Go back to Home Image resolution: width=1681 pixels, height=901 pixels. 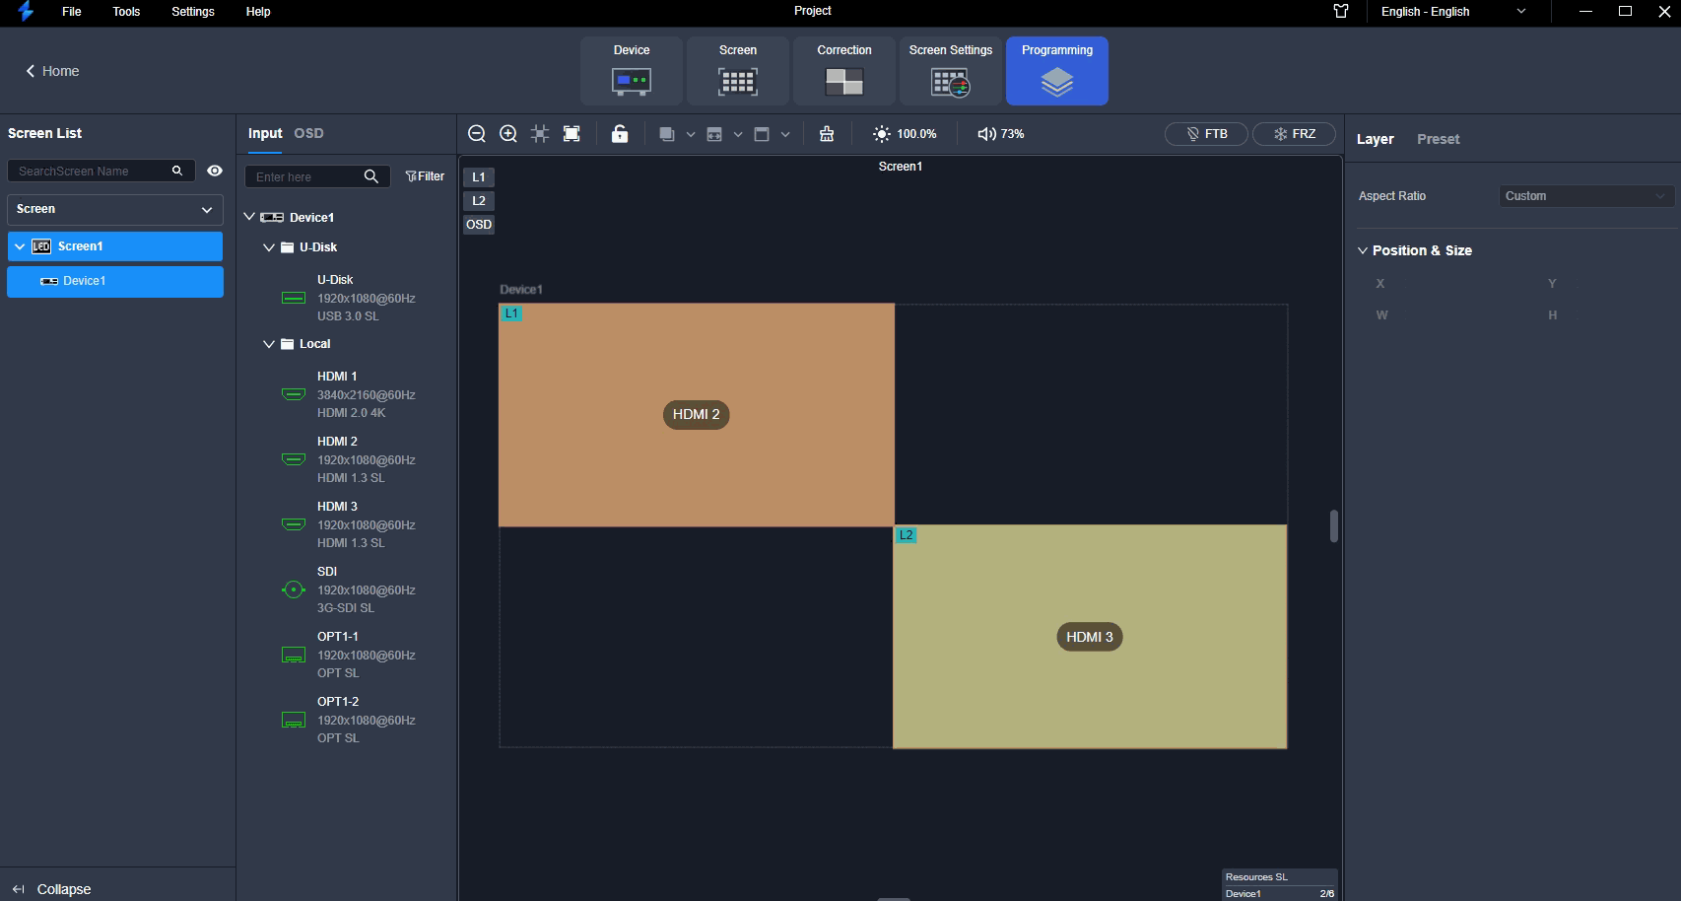coord(52,71)
